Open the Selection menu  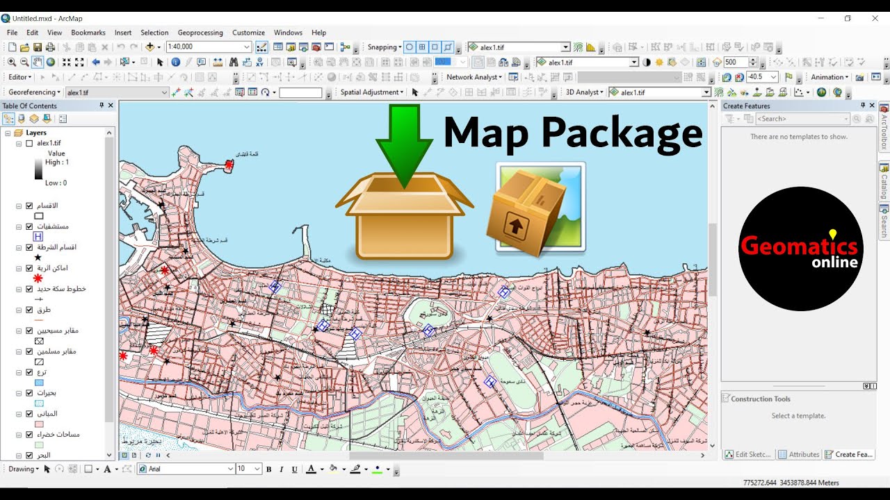point(154,33)
